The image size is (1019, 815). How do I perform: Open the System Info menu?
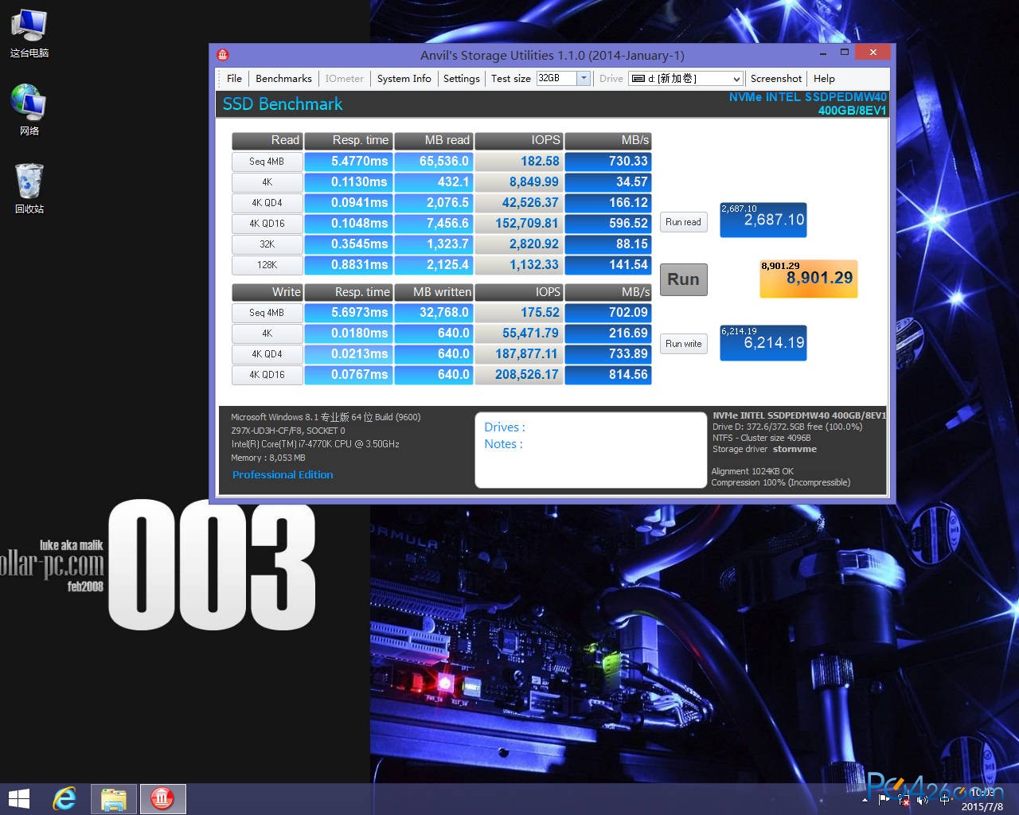pos(404,78)
